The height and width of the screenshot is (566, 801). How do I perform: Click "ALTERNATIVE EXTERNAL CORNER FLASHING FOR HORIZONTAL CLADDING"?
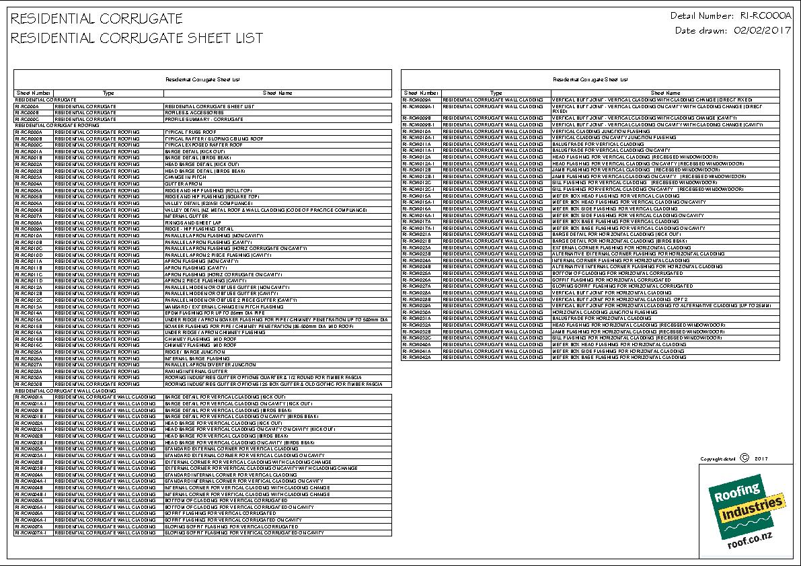(x=638, y=253)
